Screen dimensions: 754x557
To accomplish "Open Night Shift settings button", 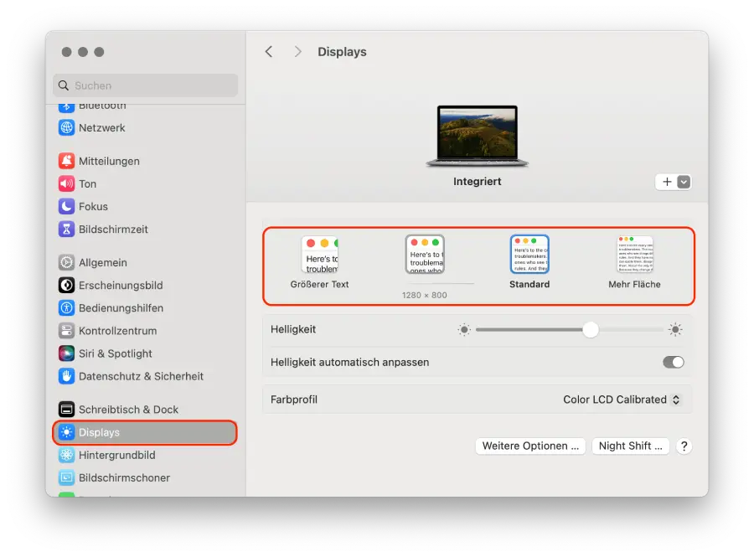I will (630, 446).
